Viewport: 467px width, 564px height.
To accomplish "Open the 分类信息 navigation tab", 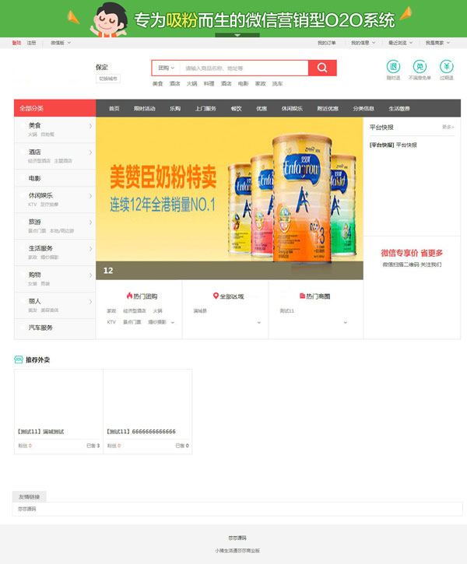I will [x=363, y=108].
